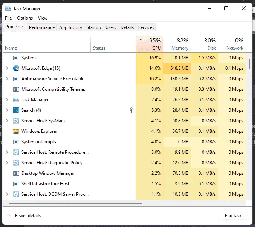Switch to the Performance tab
The width and height of the screenshot is (255, 227).
(x=42, y=27)
